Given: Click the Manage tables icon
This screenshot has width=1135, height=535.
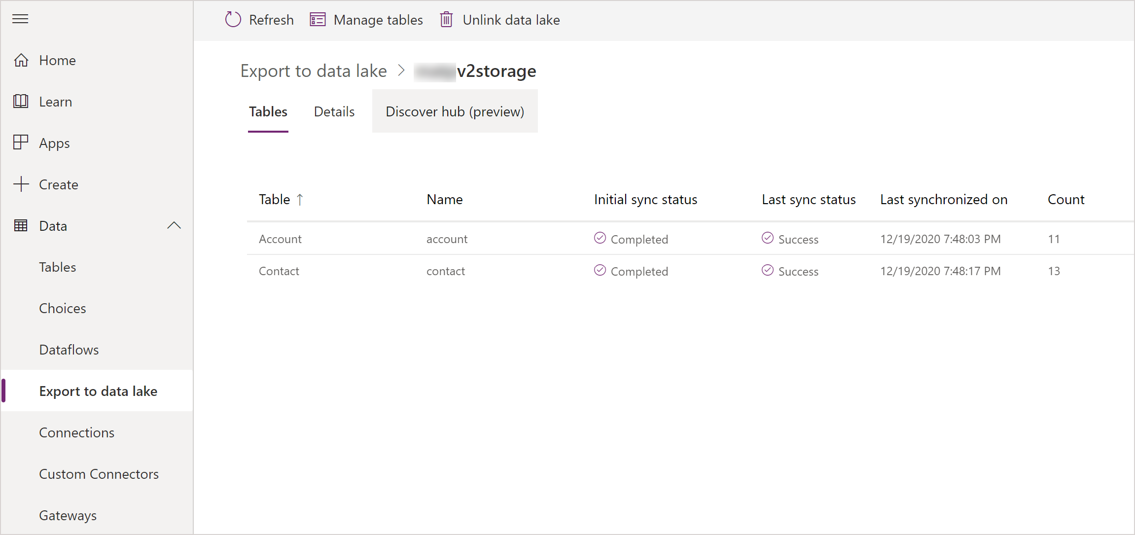Looking at the screenshot, I should click(317, 20).
